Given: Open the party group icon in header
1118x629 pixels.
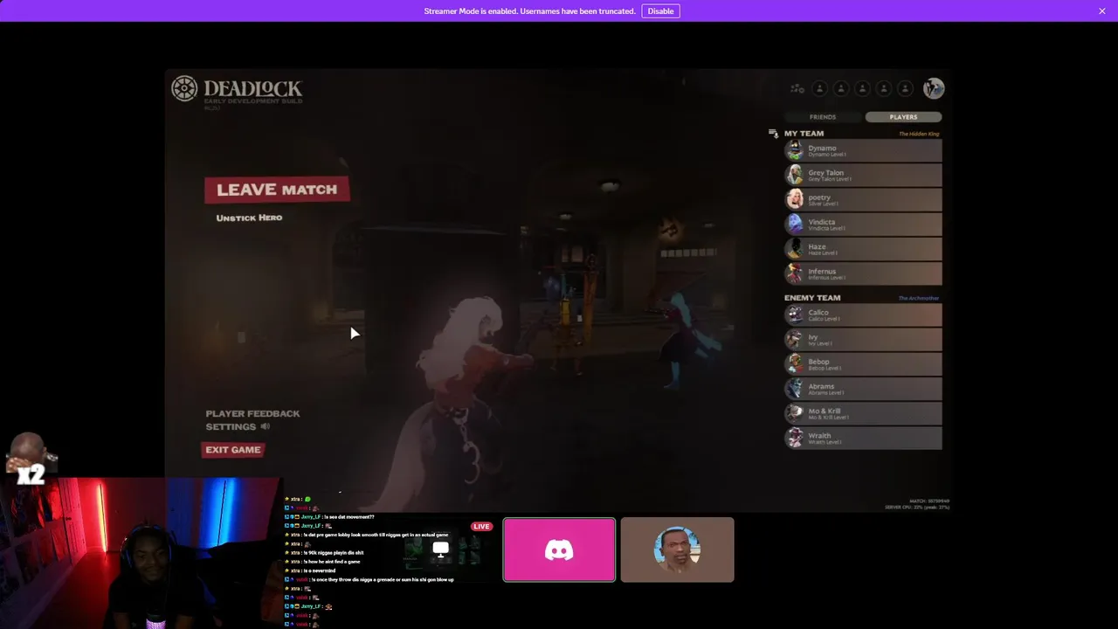Looking at the screenshot, I should point(797,88).
